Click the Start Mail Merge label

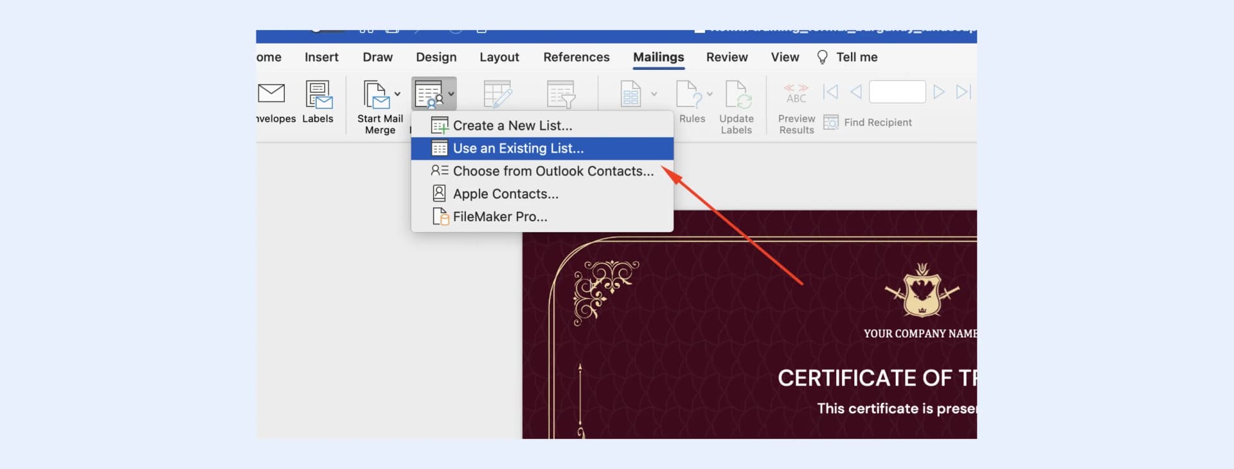[x=380, y=124]
